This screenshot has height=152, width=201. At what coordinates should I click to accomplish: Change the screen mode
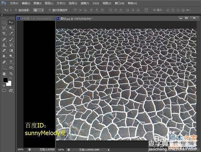click(11, 91)
